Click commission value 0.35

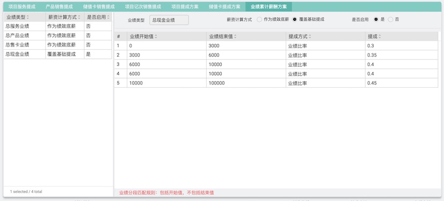click(402, 55)
